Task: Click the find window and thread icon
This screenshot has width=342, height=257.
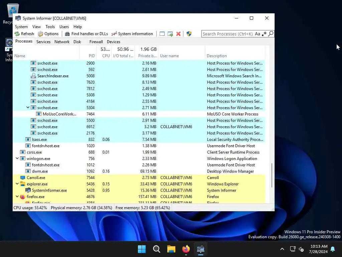Action: [170, 34]
